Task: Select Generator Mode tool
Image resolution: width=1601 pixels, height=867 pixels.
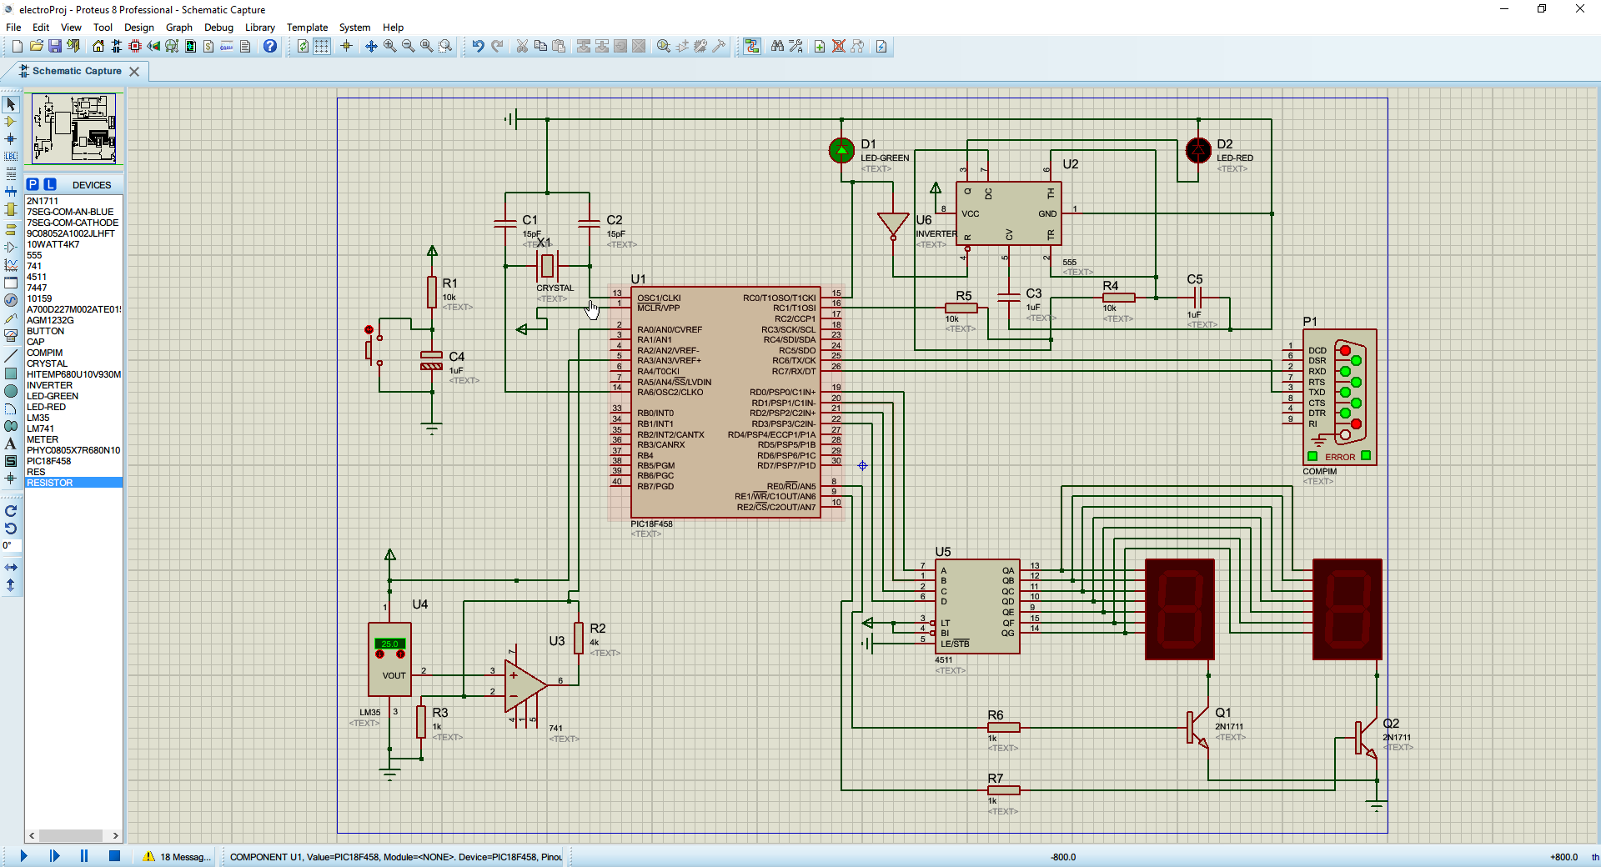Action: [x=11, y=300]
